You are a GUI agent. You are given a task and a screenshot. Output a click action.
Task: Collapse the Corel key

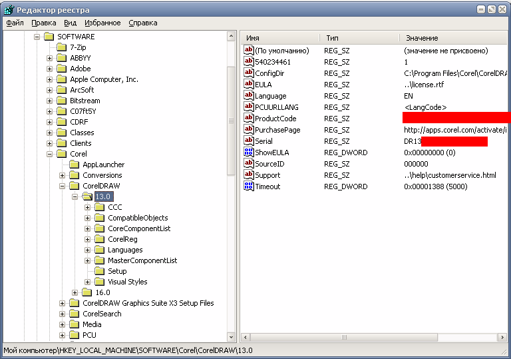click(49, 154)
